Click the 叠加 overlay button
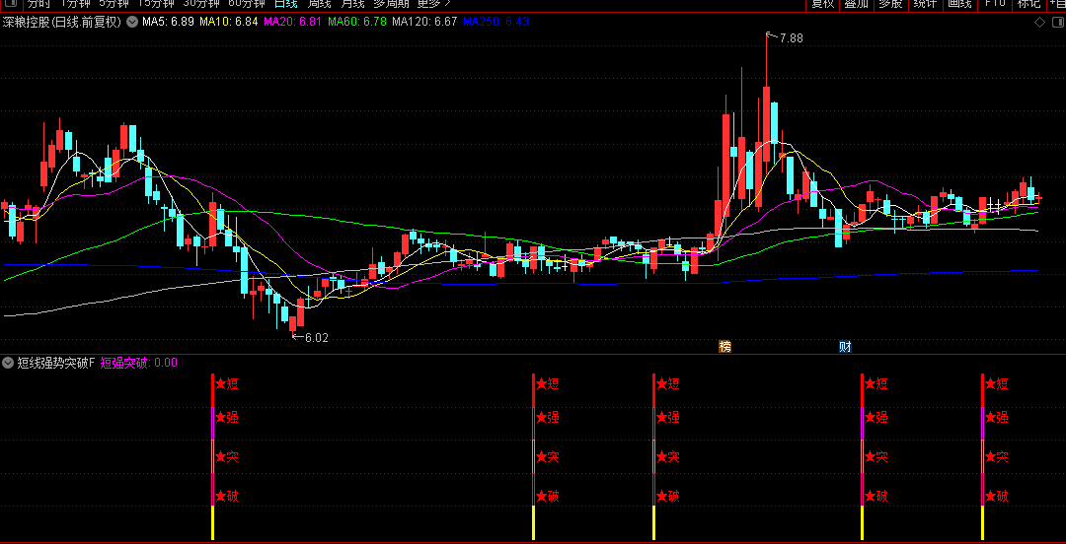1066x544 pixels. pos(857,4)
